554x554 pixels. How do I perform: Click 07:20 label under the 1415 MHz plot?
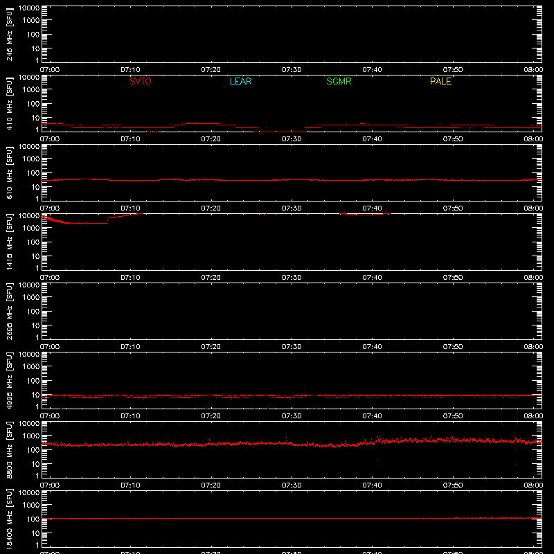[x=211, y=278]
